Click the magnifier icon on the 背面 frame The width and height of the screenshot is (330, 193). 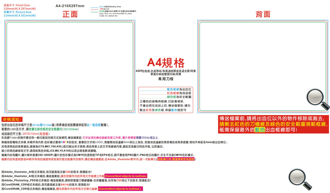(x=318, y=99)
